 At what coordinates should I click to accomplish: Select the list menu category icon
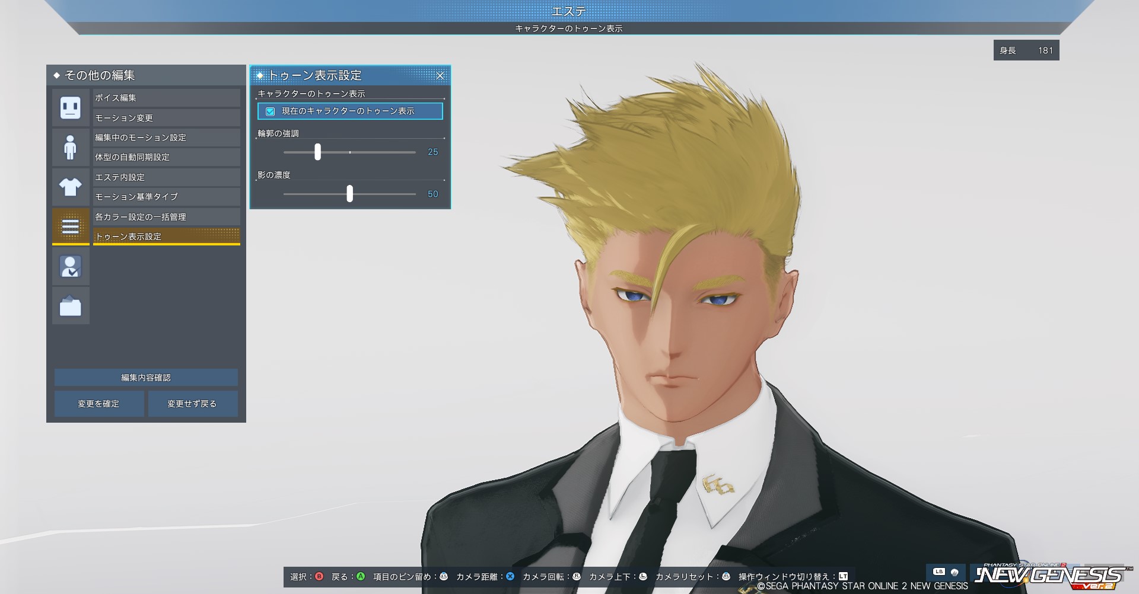(71, 226)
